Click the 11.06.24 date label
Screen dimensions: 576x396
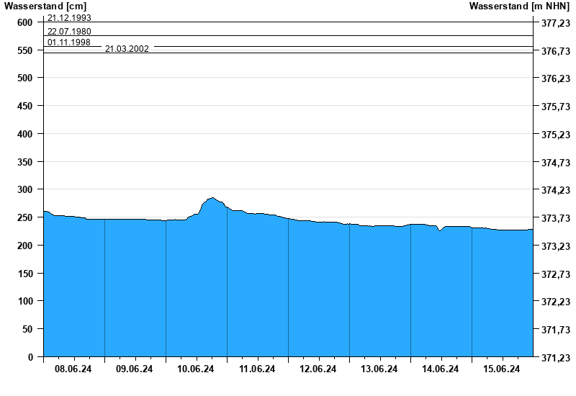pyautogui.click(x=257, y=369)
